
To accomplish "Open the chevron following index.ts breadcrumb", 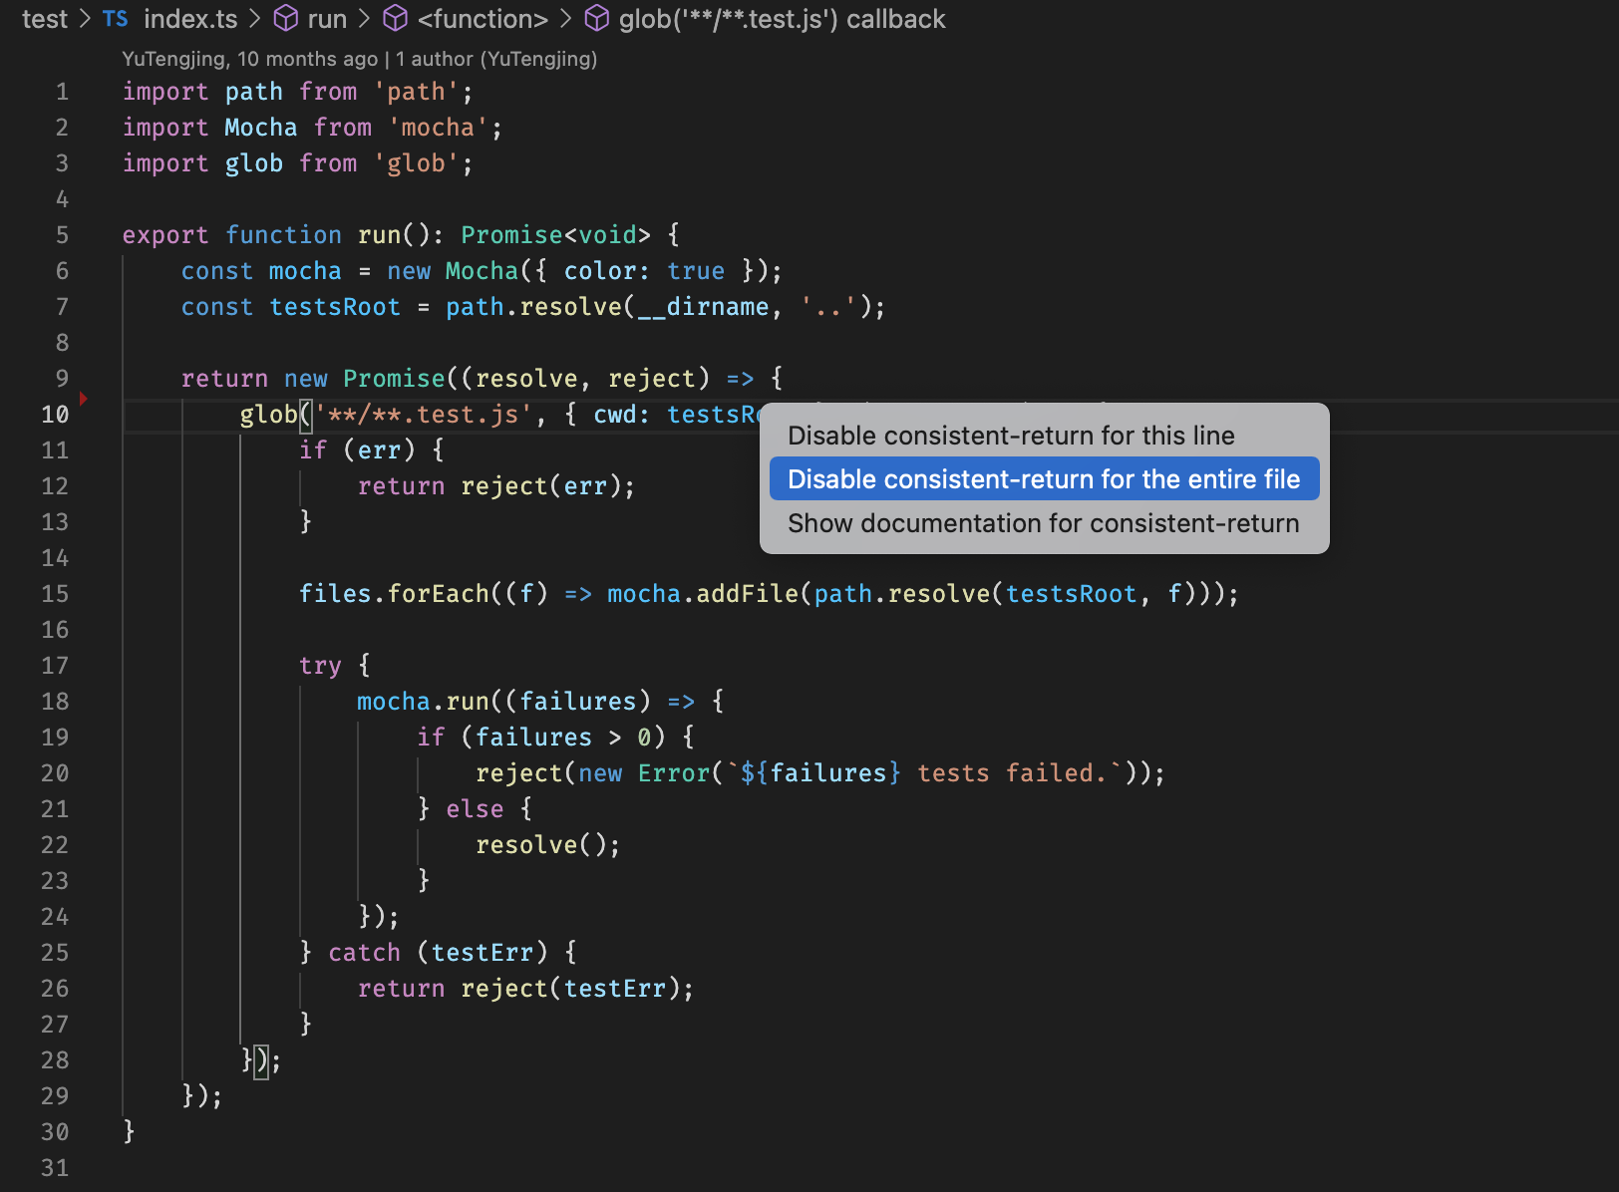I will 252,18.
